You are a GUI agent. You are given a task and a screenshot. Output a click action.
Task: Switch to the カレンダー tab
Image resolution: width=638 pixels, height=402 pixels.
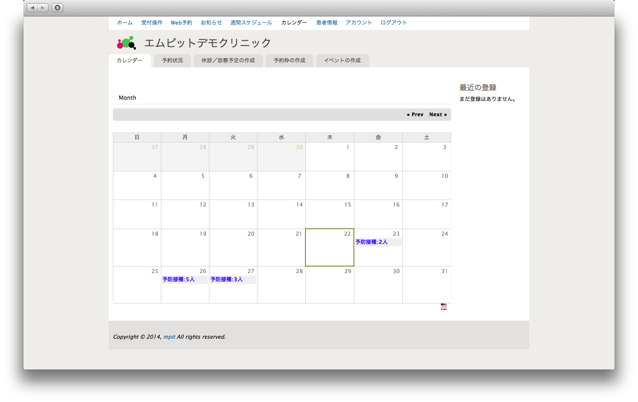pyautogui.click(x=130, y=60)
